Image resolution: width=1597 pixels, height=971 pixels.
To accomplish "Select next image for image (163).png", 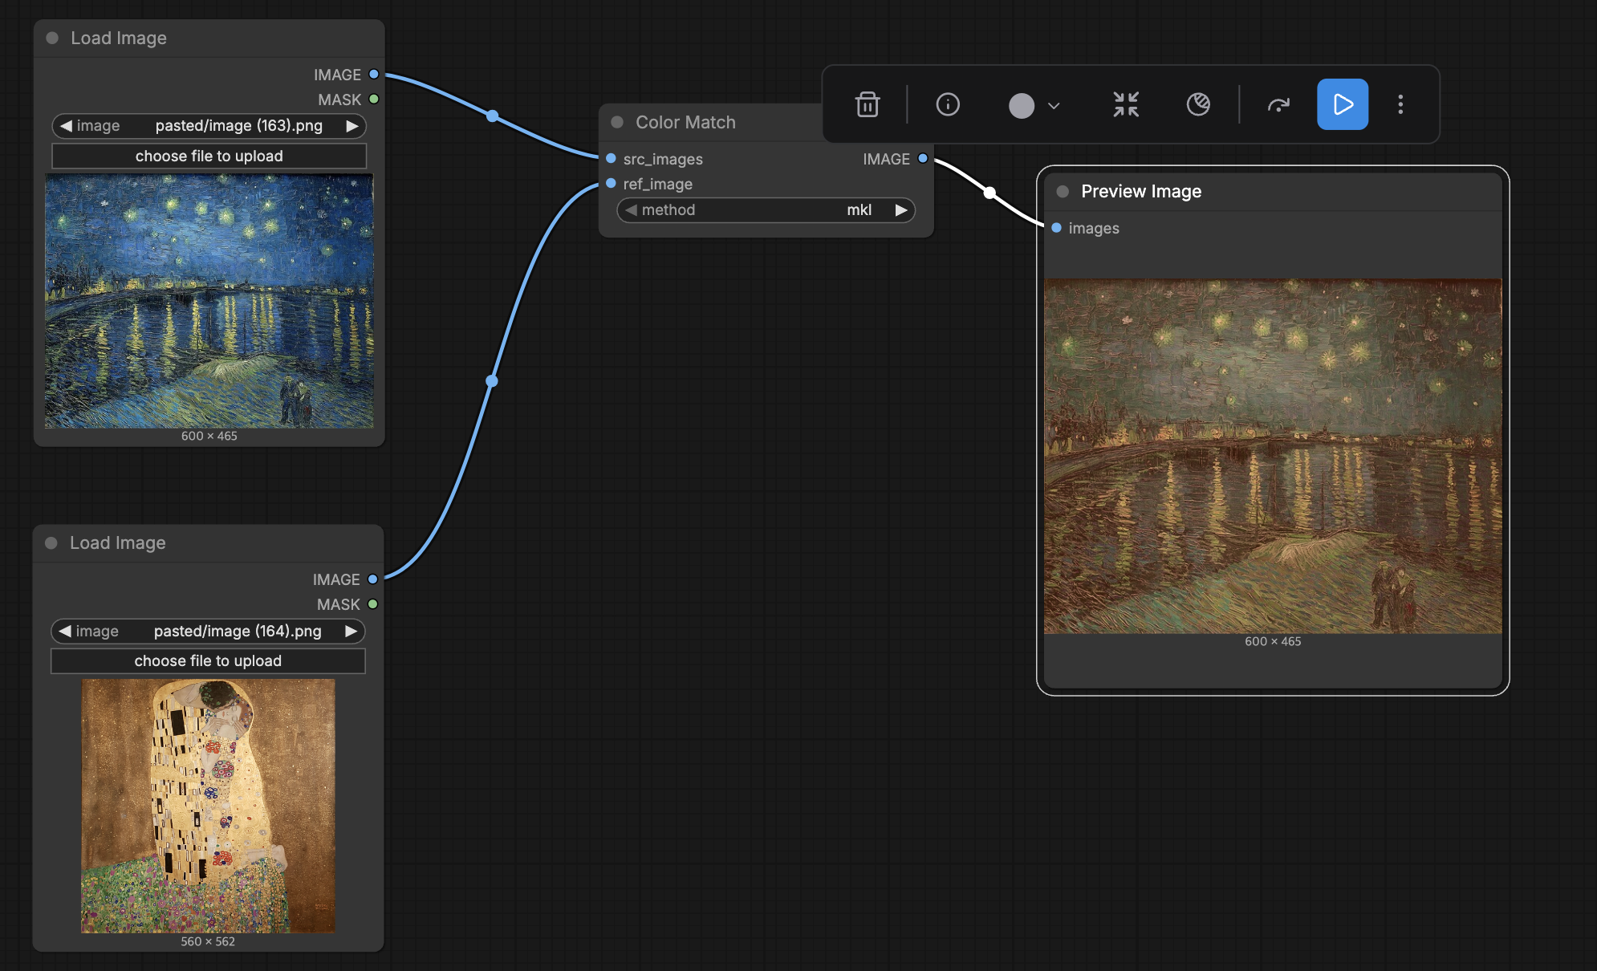I will (x=352, y=126).
